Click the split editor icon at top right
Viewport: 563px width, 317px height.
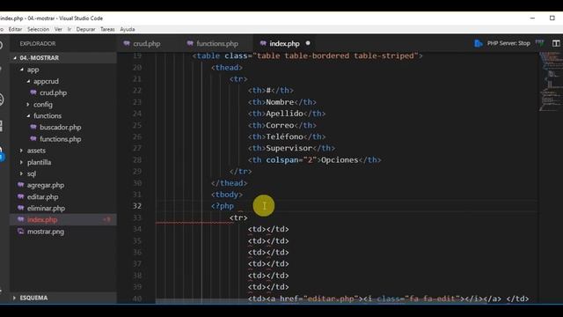pyautogui.click(x=556, y=43)
